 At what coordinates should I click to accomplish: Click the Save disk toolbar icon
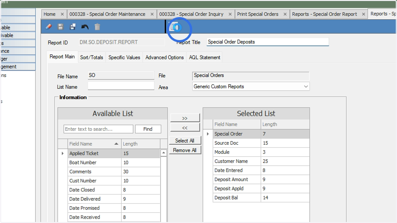pos(61,27)
